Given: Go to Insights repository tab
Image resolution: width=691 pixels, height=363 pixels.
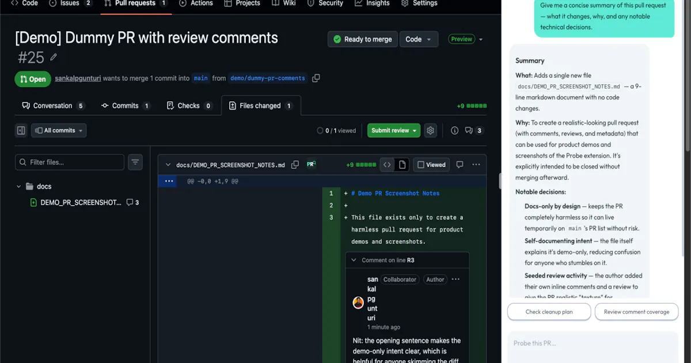Looking at the screenshot, I should click(372, 3).
